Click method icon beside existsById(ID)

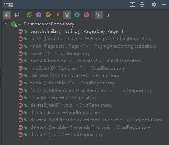click(20, 76)
